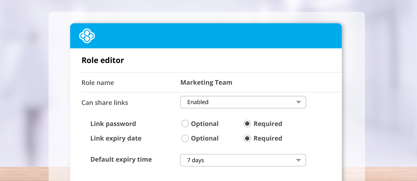Click the chevron on the Enabled dropdown
Viewport: 417px width, 181px height.
point(298,102)
